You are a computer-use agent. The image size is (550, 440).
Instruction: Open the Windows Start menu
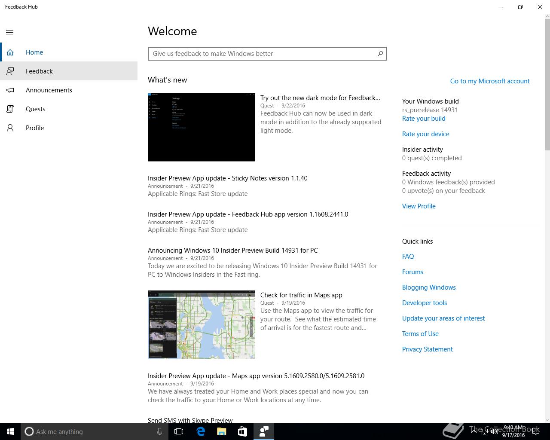point(10,431)
